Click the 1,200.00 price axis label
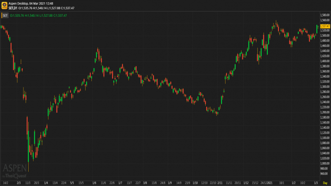The height and width of the screenshot is (186, 331). [x=325, y=112]
